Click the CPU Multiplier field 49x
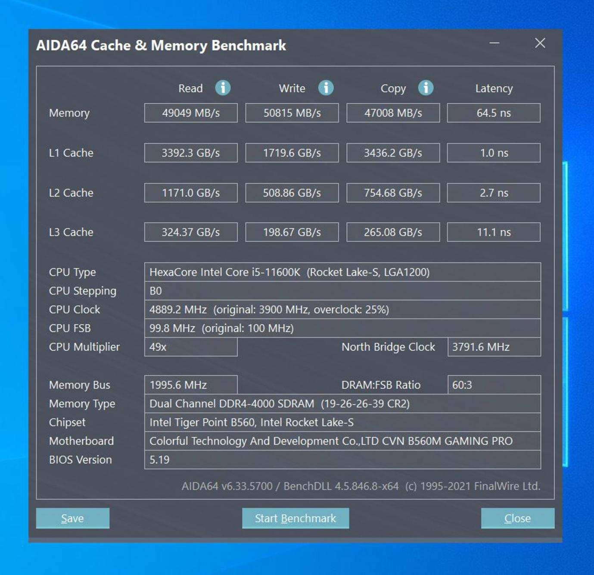The width and height of the screenshot is (594, 575). pos(191,347)
